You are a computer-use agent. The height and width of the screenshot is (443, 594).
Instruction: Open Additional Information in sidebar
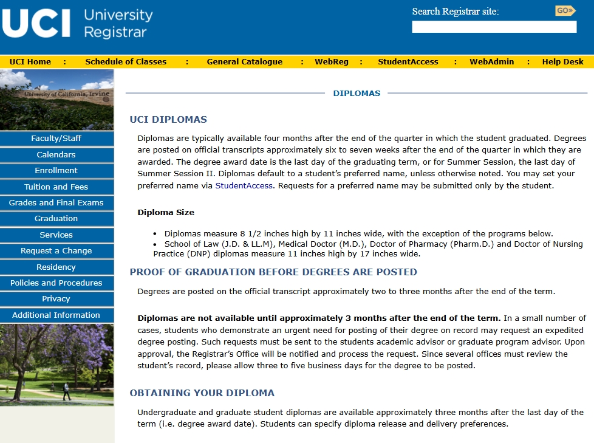point(56,315)
